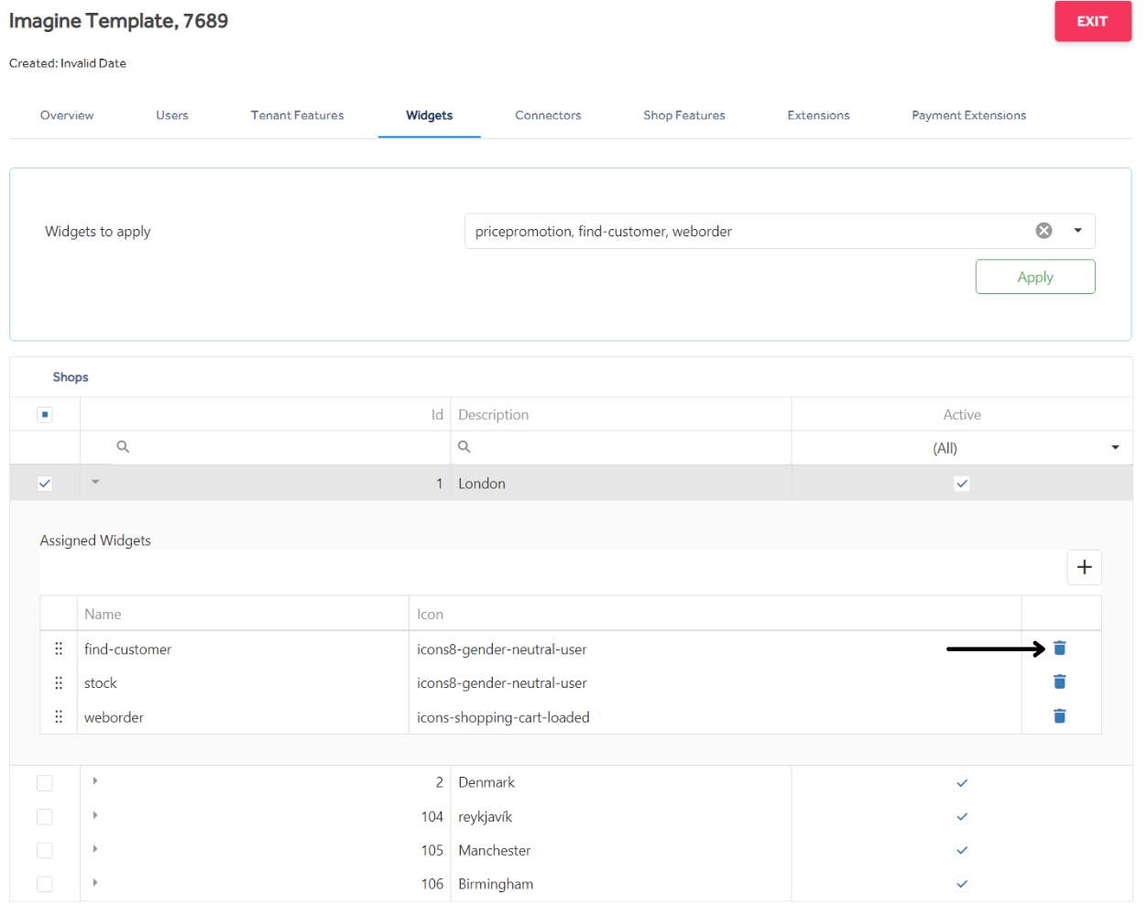The width and height of the screenshot is (1147, 916).
Task: Toggle the select-all shops checkbox
Action: pos(45,414)
